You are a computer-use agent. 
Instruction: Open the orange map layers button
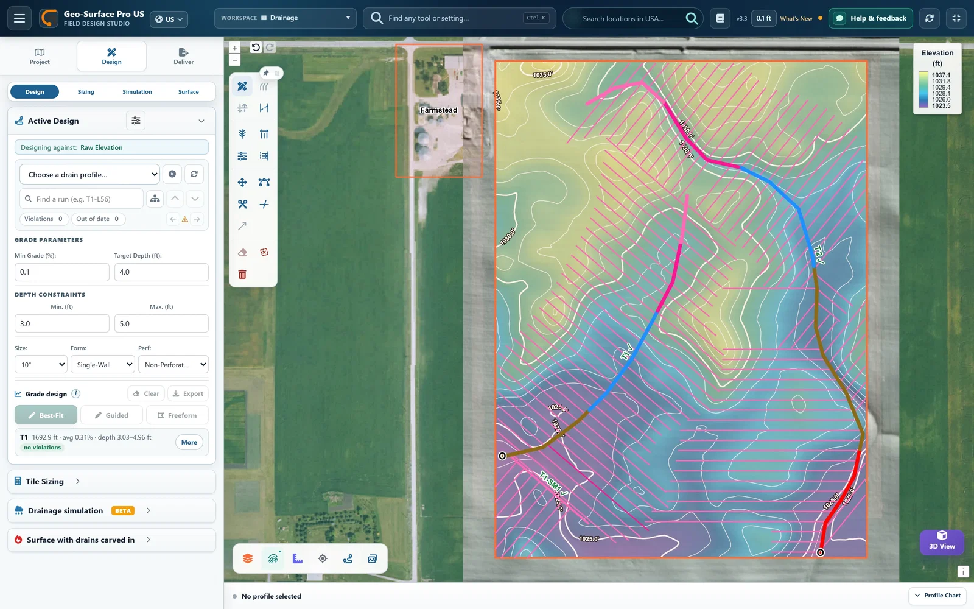click(248, 558)
